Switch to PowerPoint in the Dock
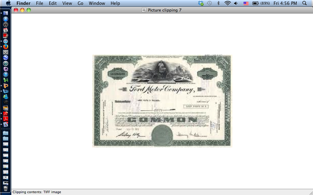 point(5,86)
